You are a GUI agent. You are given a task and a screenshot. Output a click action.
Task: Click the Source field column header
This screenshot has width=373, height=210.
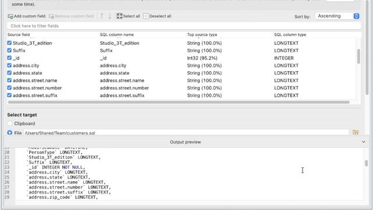click(19, 34)
